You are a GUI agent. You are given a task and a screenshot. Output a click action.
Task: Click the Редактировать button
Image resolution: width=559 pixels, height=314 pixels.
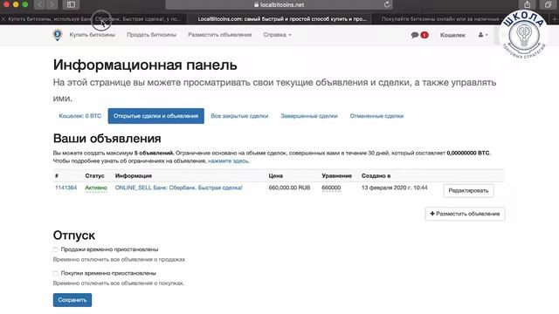(x=468, y=190)
